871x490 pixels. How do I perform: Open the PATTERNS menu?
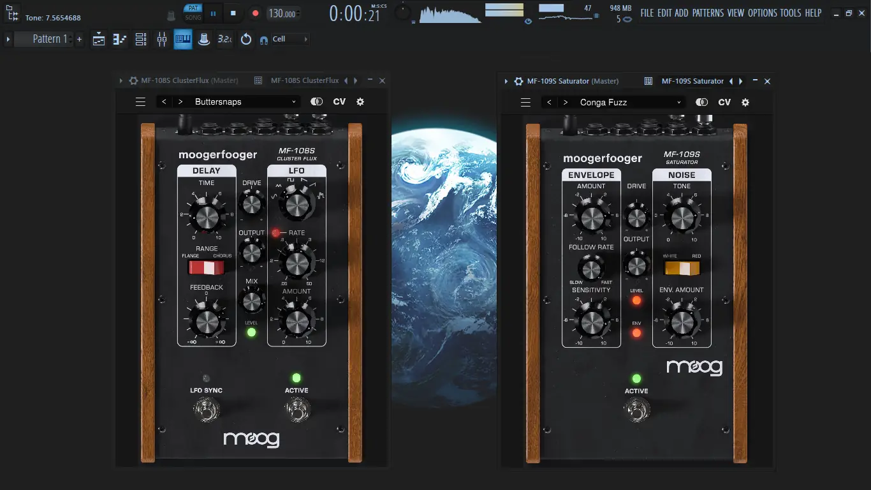708,13
